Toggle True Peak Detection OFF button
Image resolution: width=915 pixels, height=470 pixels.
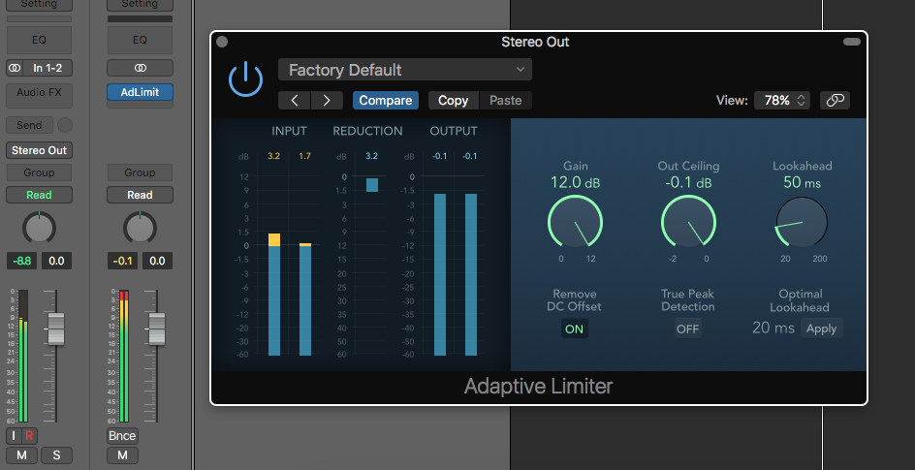tap(687, 329)
